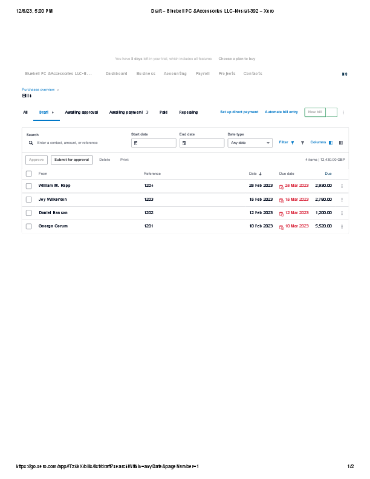The width and height of the screenshot is (370, 479).
Task: Open the Accounting menu
Action: coord(175,74)
